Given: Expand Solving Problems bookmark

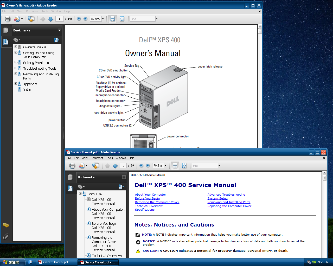Looking at the screenshot, I should click(16, 62).
